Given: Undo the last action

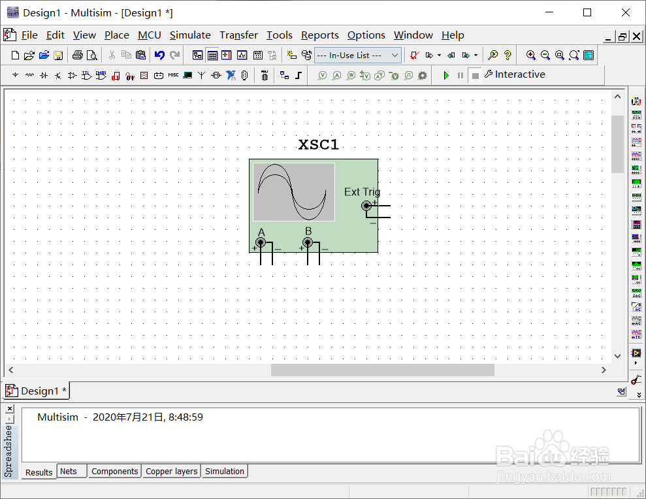Looking at the screenshot, I should (159, 56).
